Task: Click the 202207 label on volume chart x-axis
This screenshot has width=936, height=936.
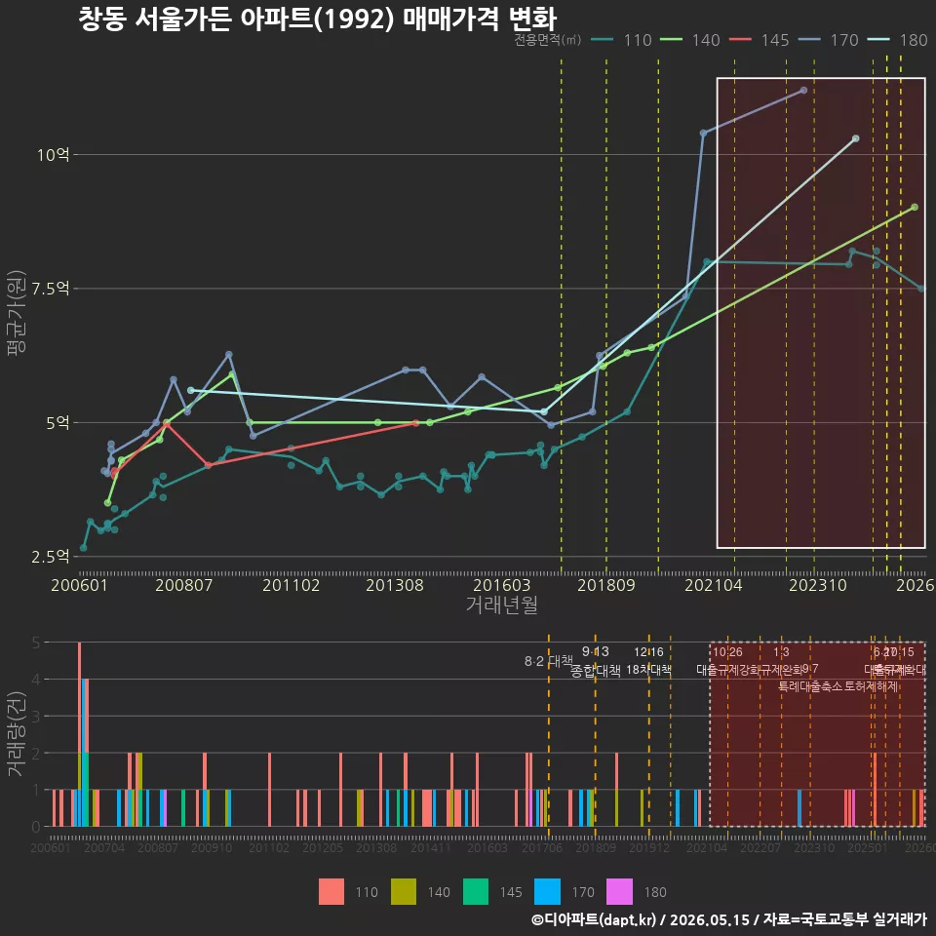Action: [760, 847]
